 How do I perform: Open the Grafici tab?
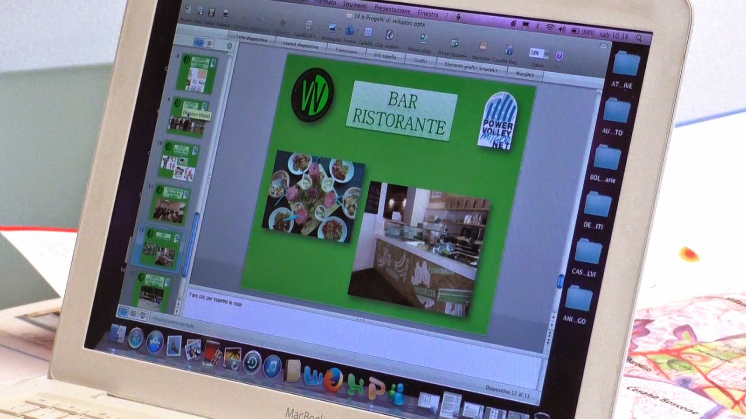tap(420, 61)
